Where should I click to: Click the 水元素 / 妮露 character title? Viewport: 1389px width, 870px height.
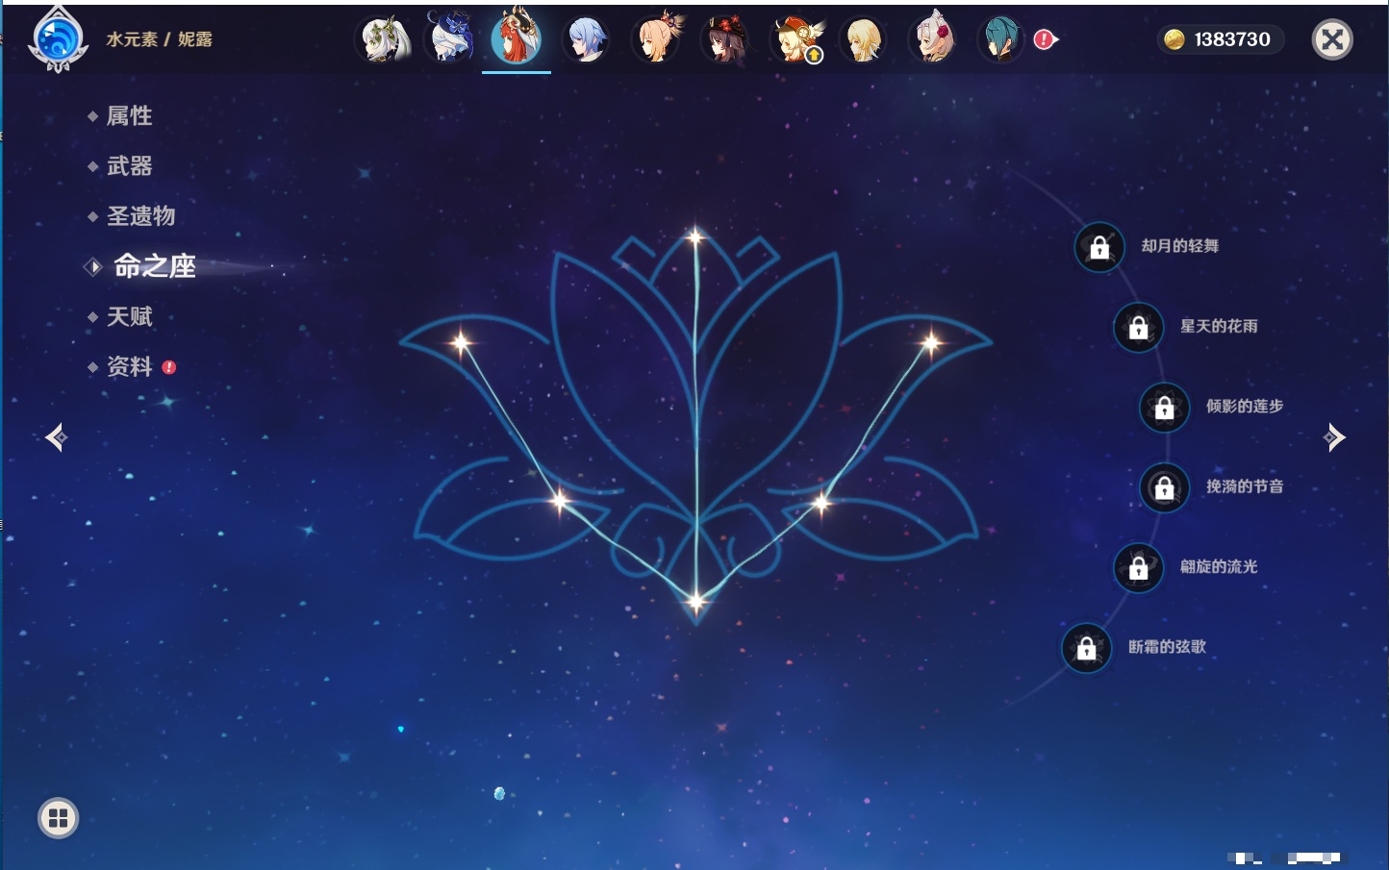pos(160,39)
